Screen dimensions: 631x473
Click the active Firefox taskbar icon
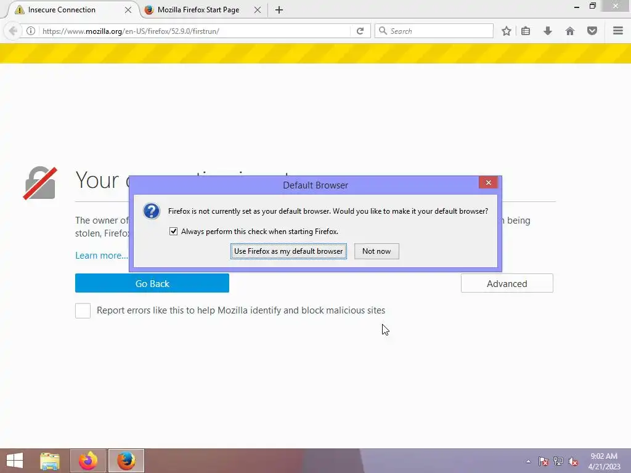coord(126,461)
